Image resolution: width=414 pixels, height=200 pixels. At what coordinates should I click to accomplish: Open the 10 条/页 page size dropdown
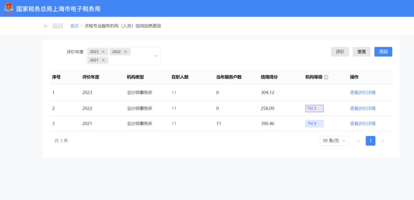point(334,141)
